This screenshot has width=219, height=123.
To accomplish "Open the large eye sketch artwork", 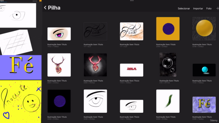I will 95,101.
